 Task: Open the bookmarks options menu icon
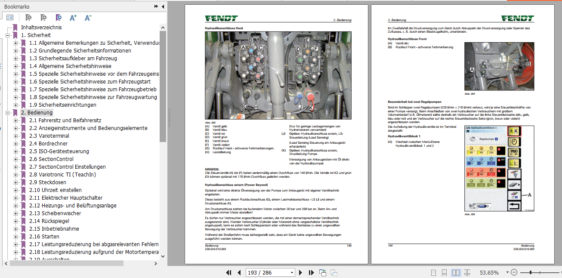(9, 18)
